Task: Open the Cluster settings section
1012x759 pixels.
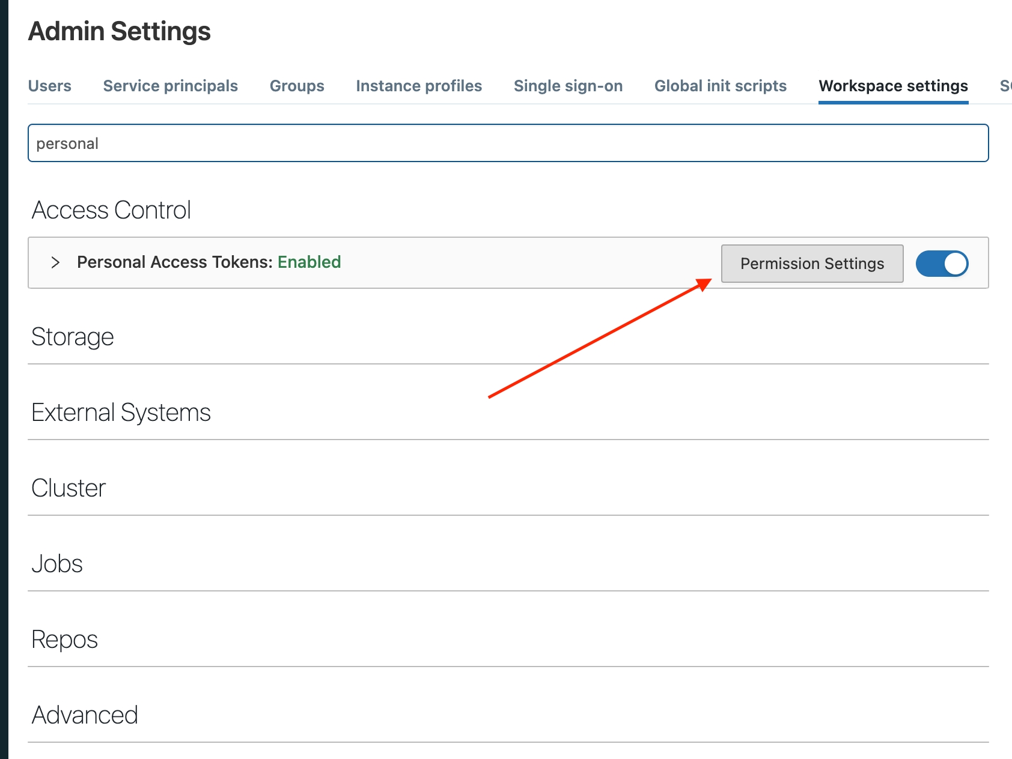Action: [x=69, y=488]
